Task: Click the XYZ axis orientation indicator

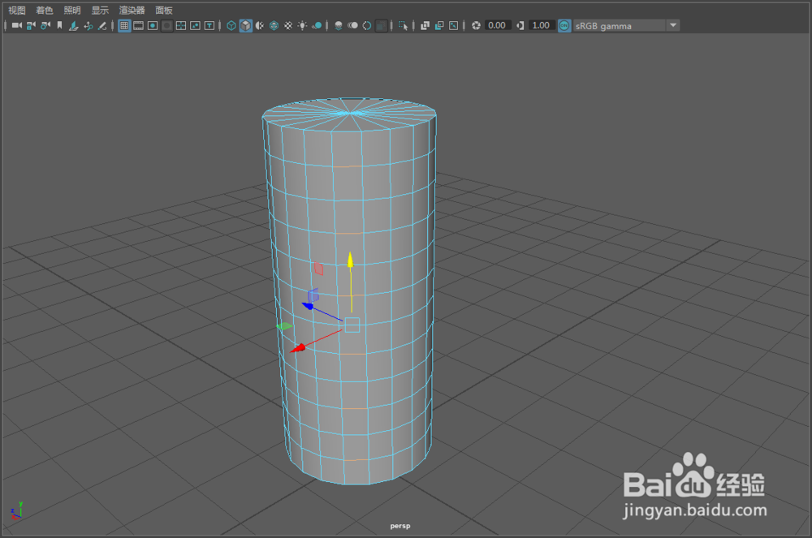Action: [16, 510]
